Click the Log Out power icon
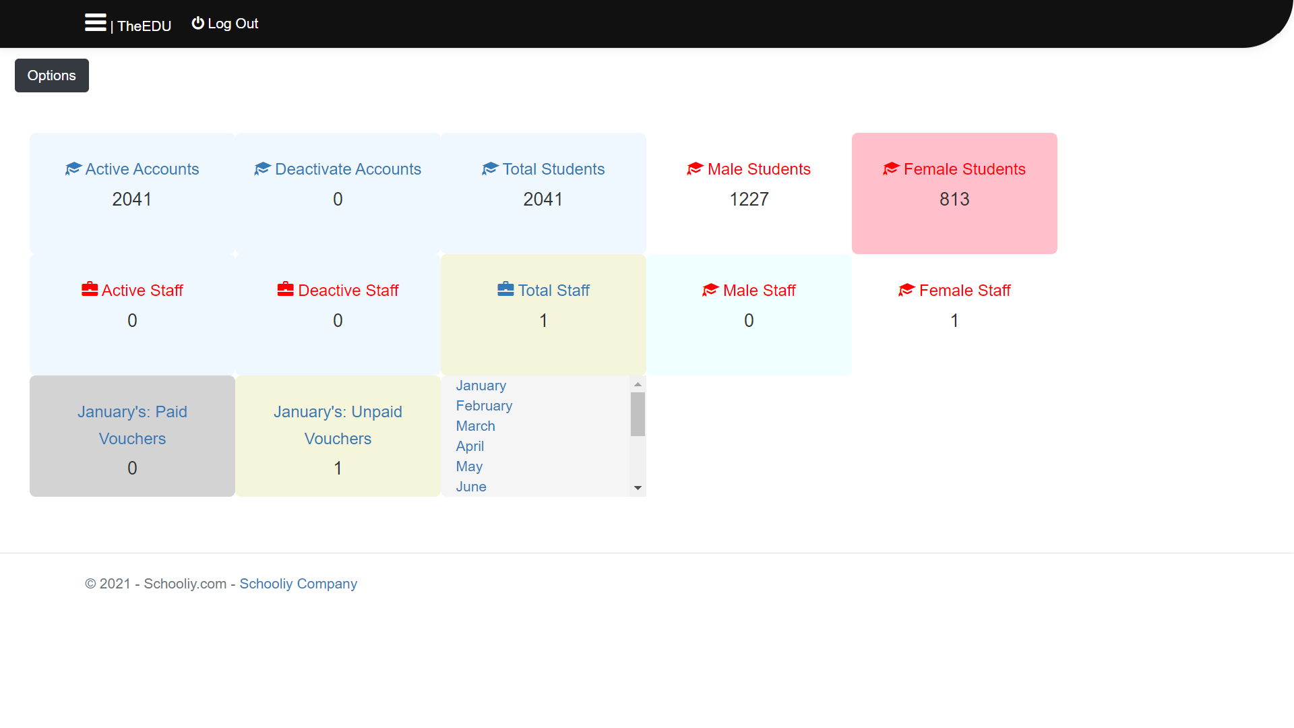 [197, 24]
